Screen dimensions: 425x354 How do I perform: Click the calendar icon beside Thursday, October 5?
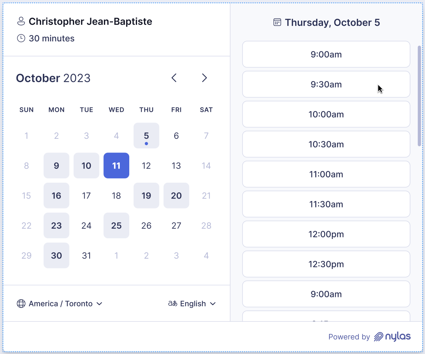[277, 23]
